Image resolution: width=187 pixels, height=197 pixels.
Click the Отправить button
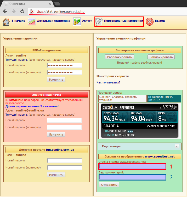click(x=109, y=185)
